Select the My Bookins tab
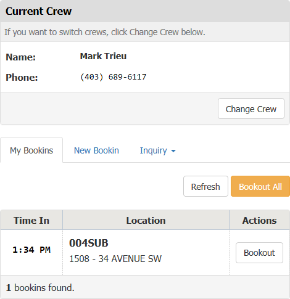Viewport: 290px width, 299px height. tap(31, 150)
